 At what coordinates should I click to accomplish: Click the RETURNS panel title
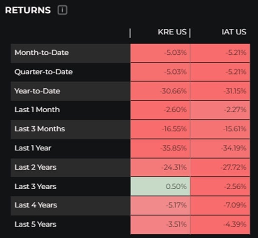pyautogui.click(x=28, y=10)
